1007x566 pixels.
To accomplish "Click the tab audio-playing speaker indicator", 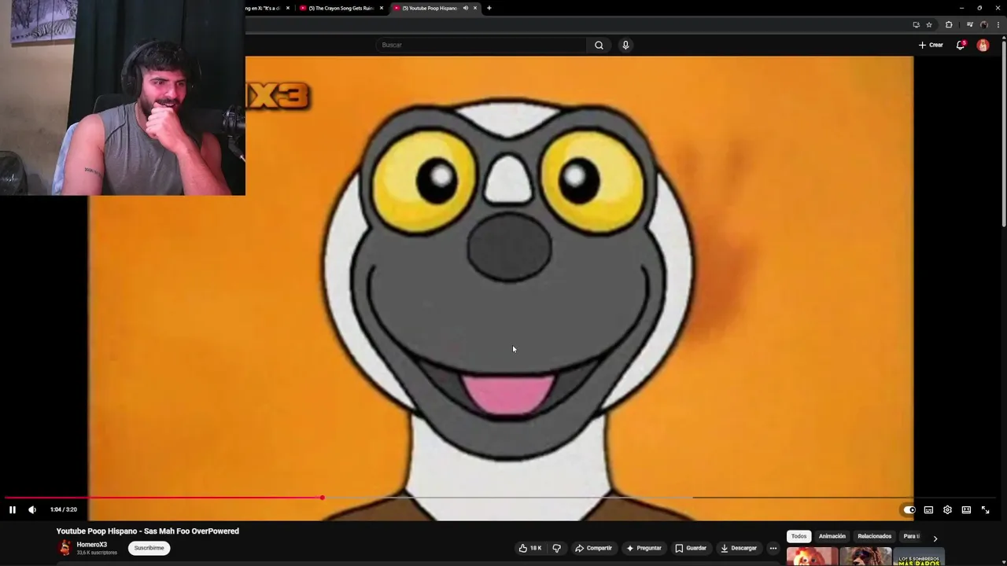I will pos(465,8).
